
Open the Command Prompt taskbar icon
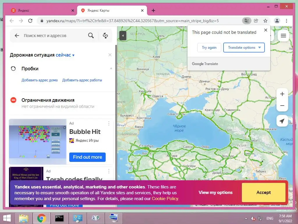click(59, 218)
